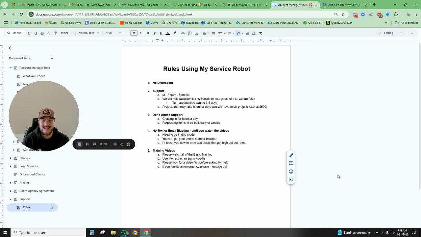Collapse the Support tab
Viewport: 421px width, 237px height.
pyautogui.click(x=11, y=199)
